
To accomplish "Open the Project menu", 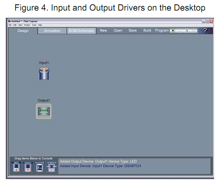I will (x=27, y=25).
